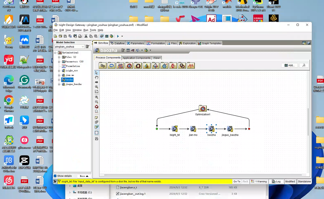Click the 1 Warning status button
The width and height of the screenshot is (324, 199).
pos(259,182)
